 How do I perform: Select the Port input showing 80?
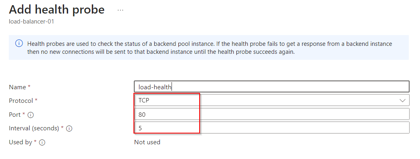pos(272,114)
